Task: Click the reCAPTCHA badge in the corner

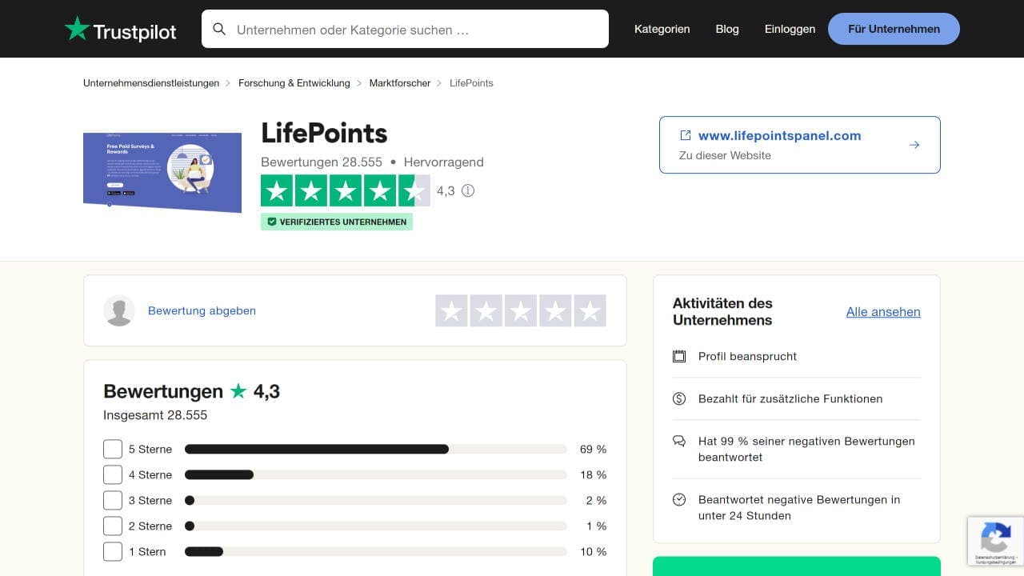Action: pyautogui.click(x=995, y=541)
